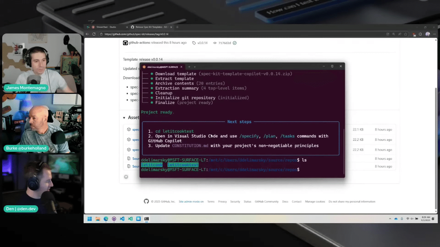This screenshot has width=440, height=247.
Task: Open the Windows Start menu
Action: pos(89,218)
